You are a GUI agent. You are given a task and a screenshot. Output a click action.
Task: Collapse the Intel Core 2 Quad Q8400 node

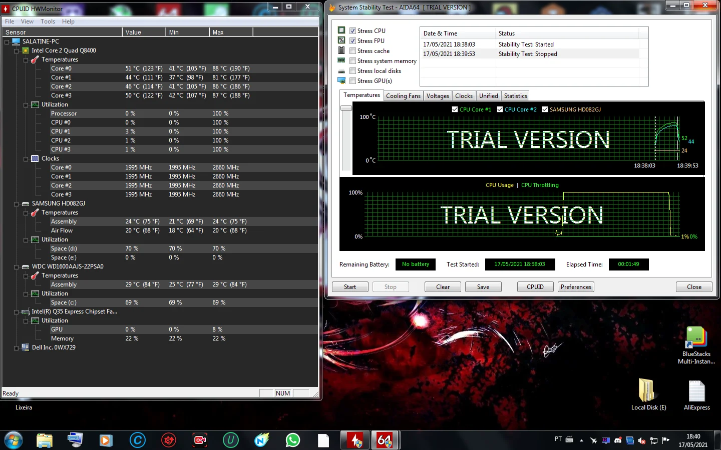17,51
